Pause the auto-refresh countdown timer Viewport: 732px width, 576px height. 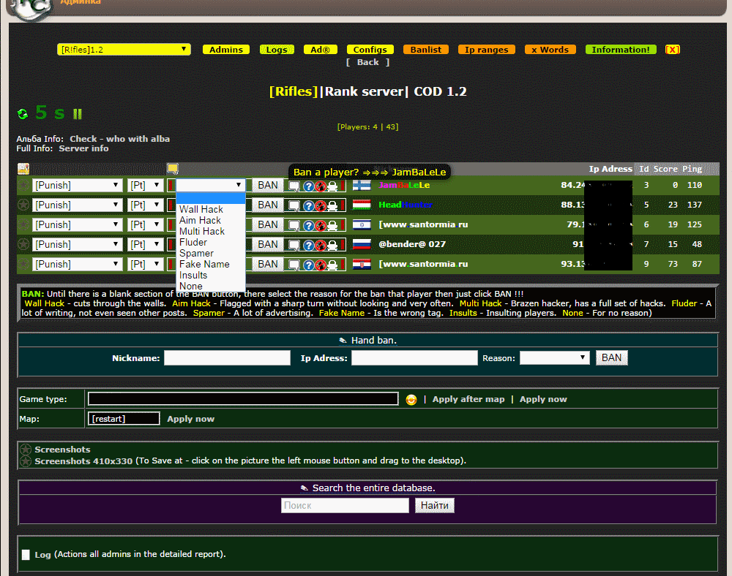point(78,114)
